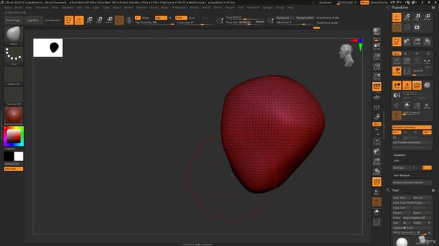The height and width of the screenshot is (246, 439).
Task: Click the Zoom document icon on right shelf
Action: (377, 56)
